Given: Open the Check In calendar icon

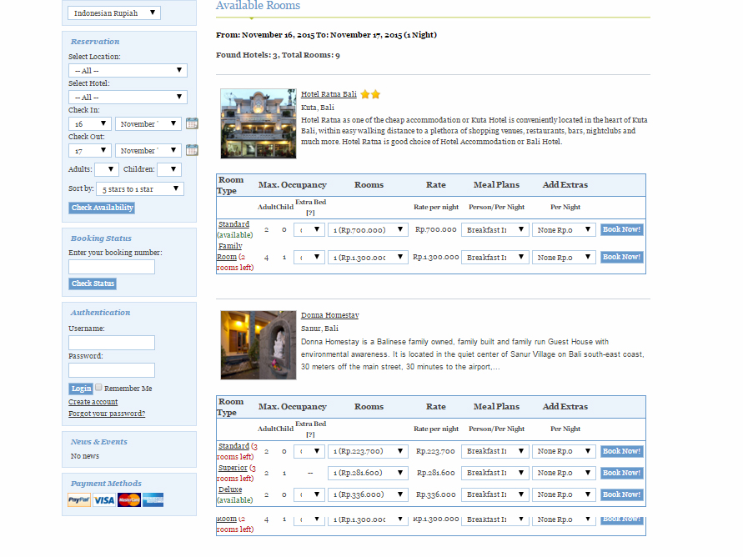Looking at the screenshot, I should [x=192, y=123].
